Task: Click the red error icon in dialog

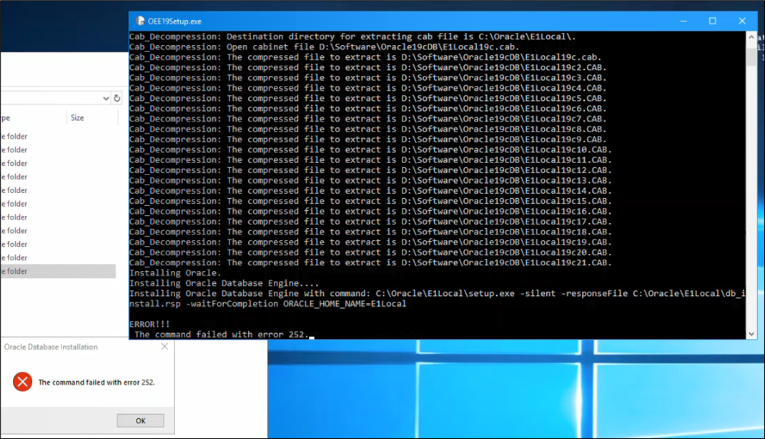Action: pyautogui.click(x=22, y=382)
